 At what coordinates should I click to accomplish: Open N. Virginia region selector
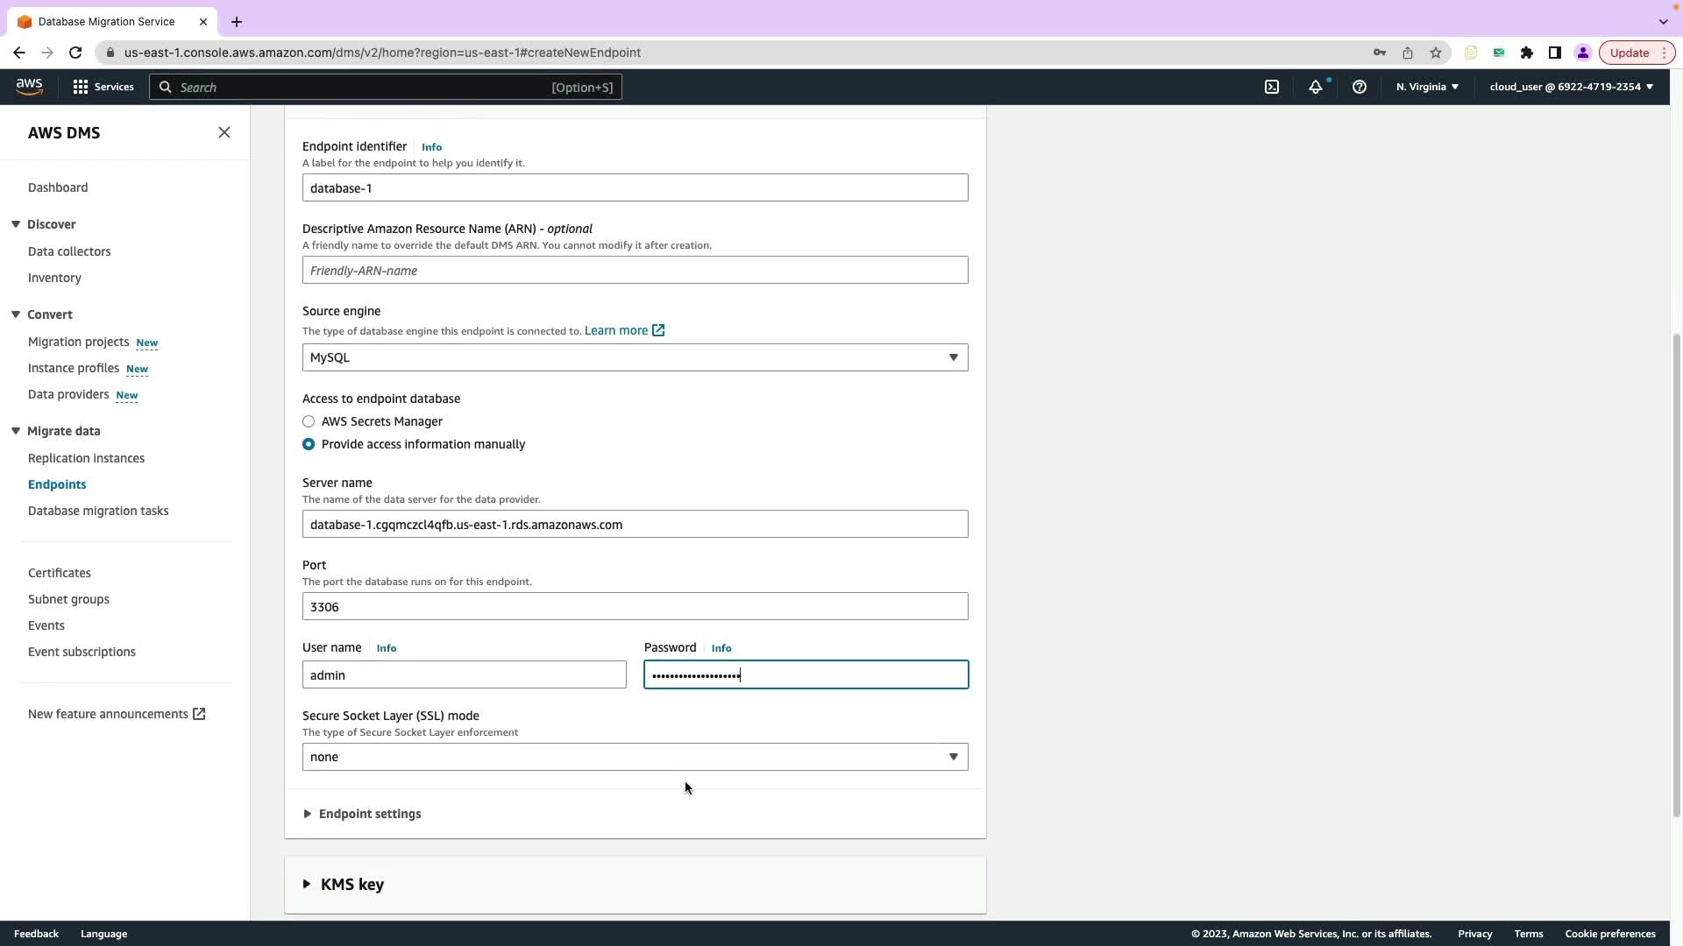(x=1426, y=87)
